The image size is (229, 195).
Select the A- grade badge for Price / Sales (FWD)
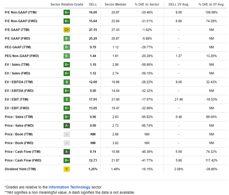click(67, 126)
